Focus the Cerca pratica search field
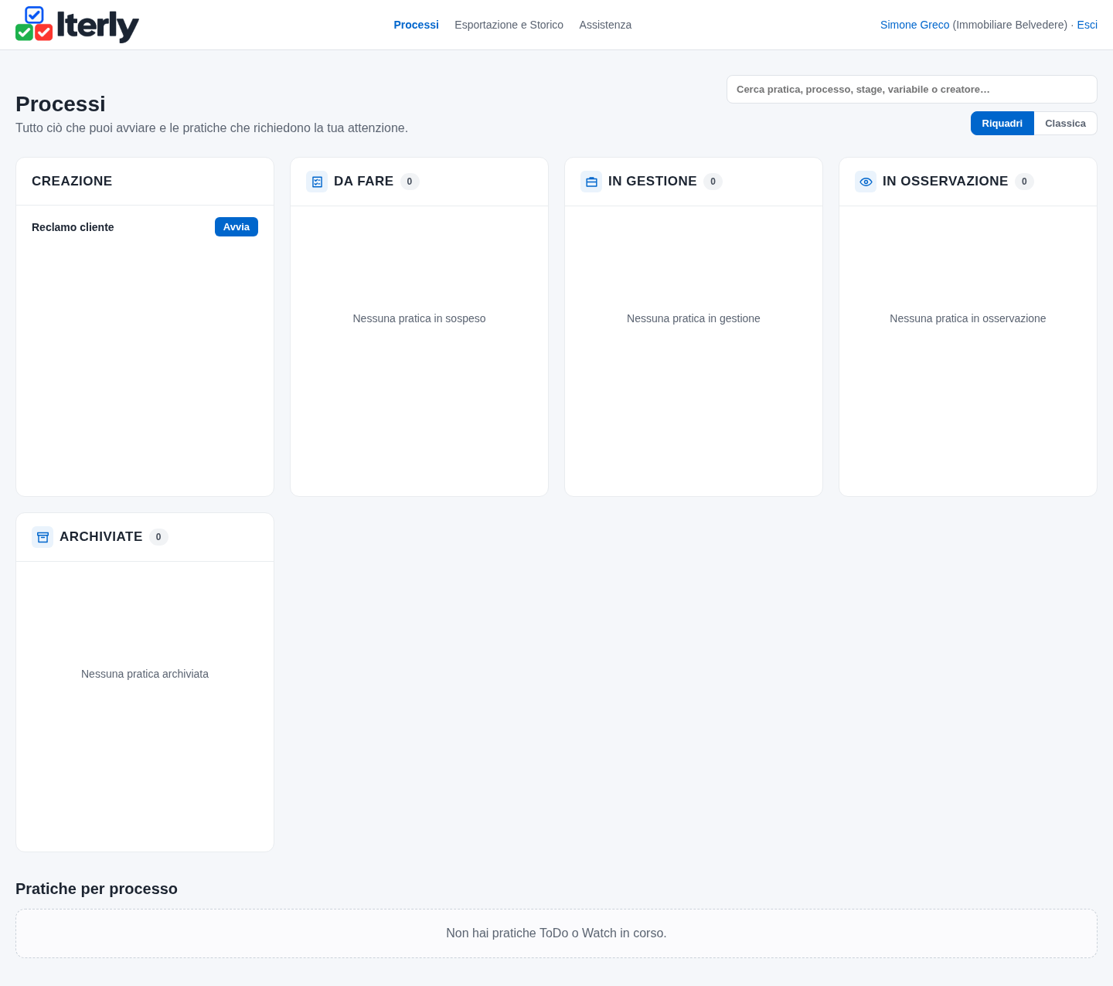Image resolution: width=1113 pixels, height=986 pixels. [912, 90]
